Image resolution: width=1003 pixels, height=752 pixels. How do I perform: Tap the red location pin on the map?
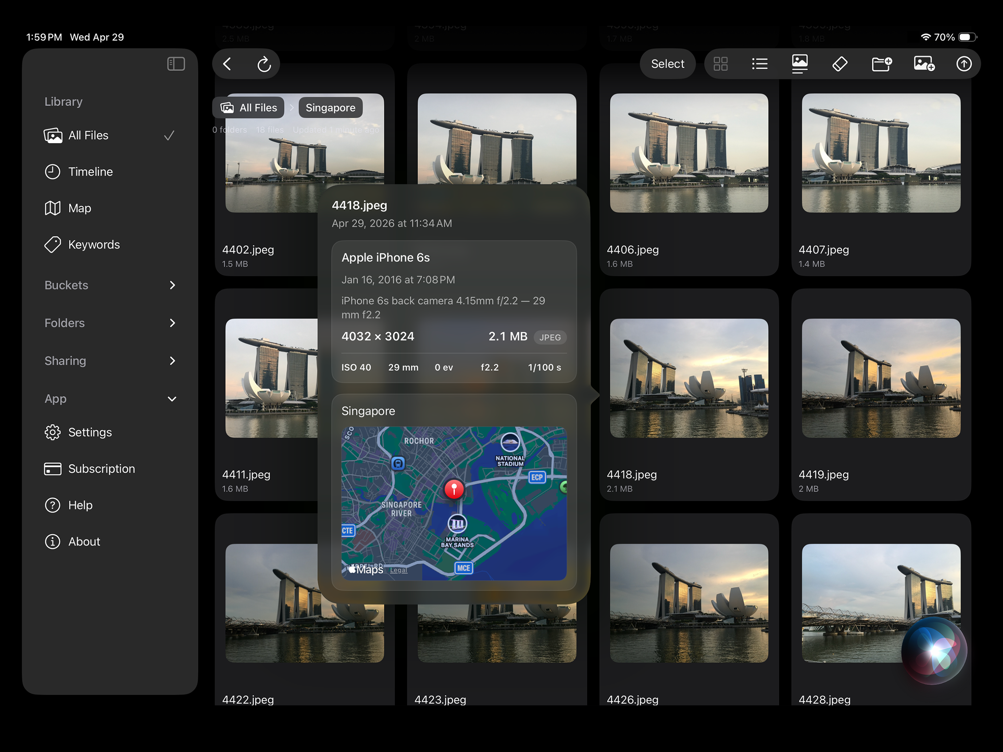[454, 489]
